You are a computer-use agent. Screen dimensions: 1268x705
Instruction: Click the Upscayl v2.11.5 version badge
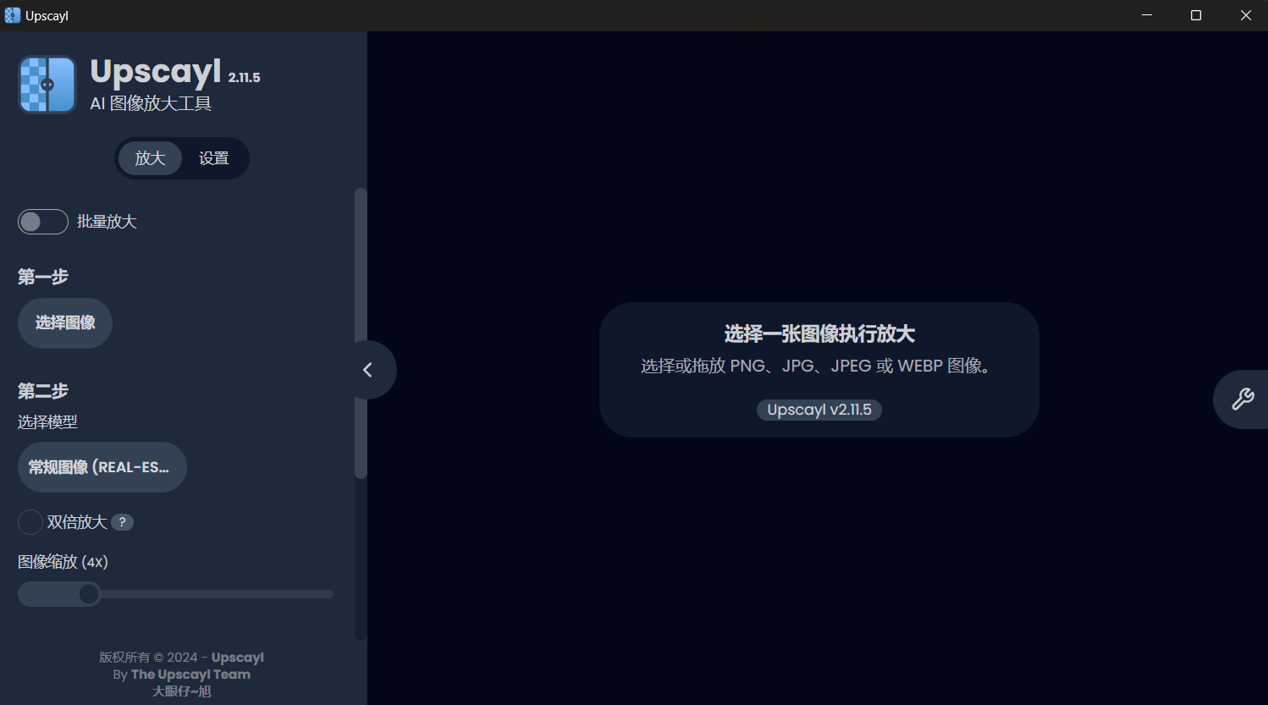[x=819, y=410]
